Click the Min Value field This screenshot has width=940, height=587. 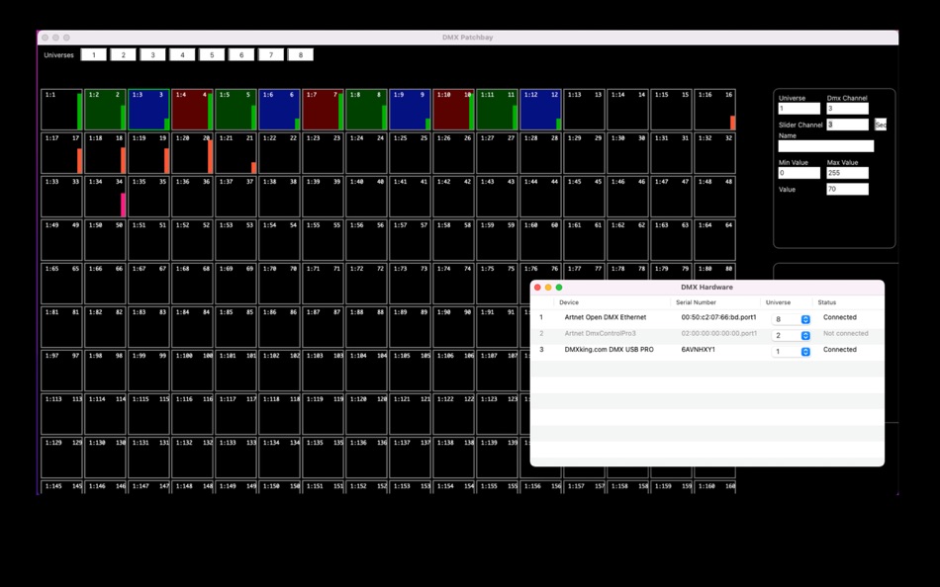pos(799,173)
